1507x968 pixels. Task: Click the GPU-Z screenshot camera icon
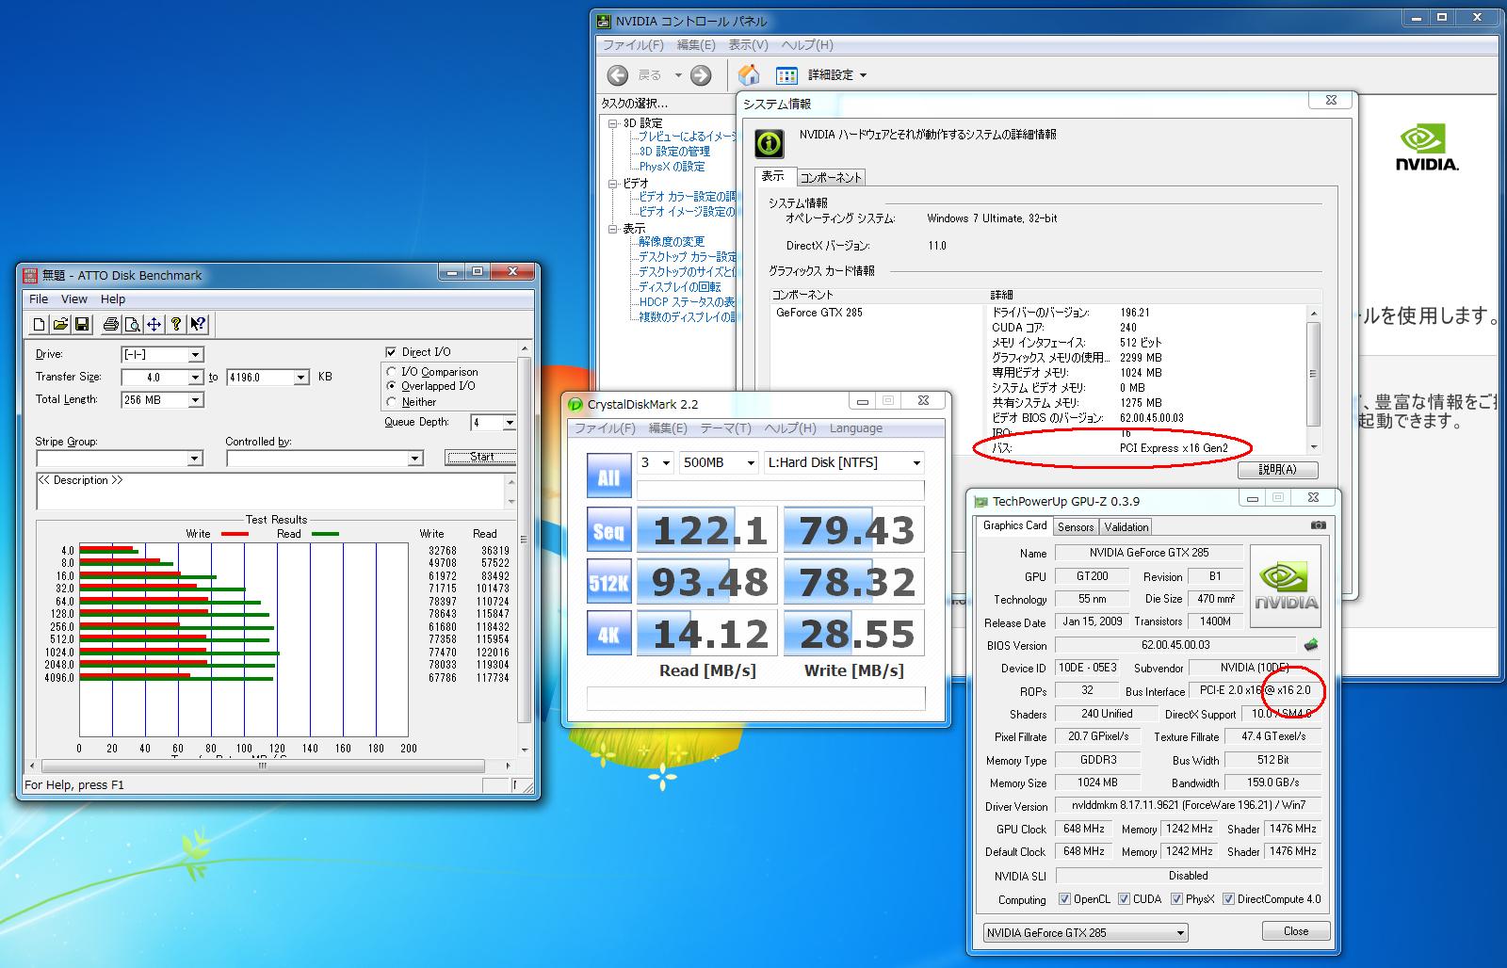(x=1319, y=525)
